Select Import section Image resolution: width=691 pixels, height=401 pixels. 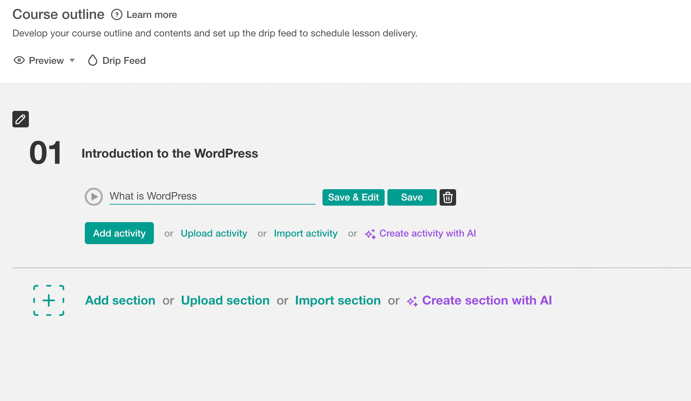[x=338, y=300]
